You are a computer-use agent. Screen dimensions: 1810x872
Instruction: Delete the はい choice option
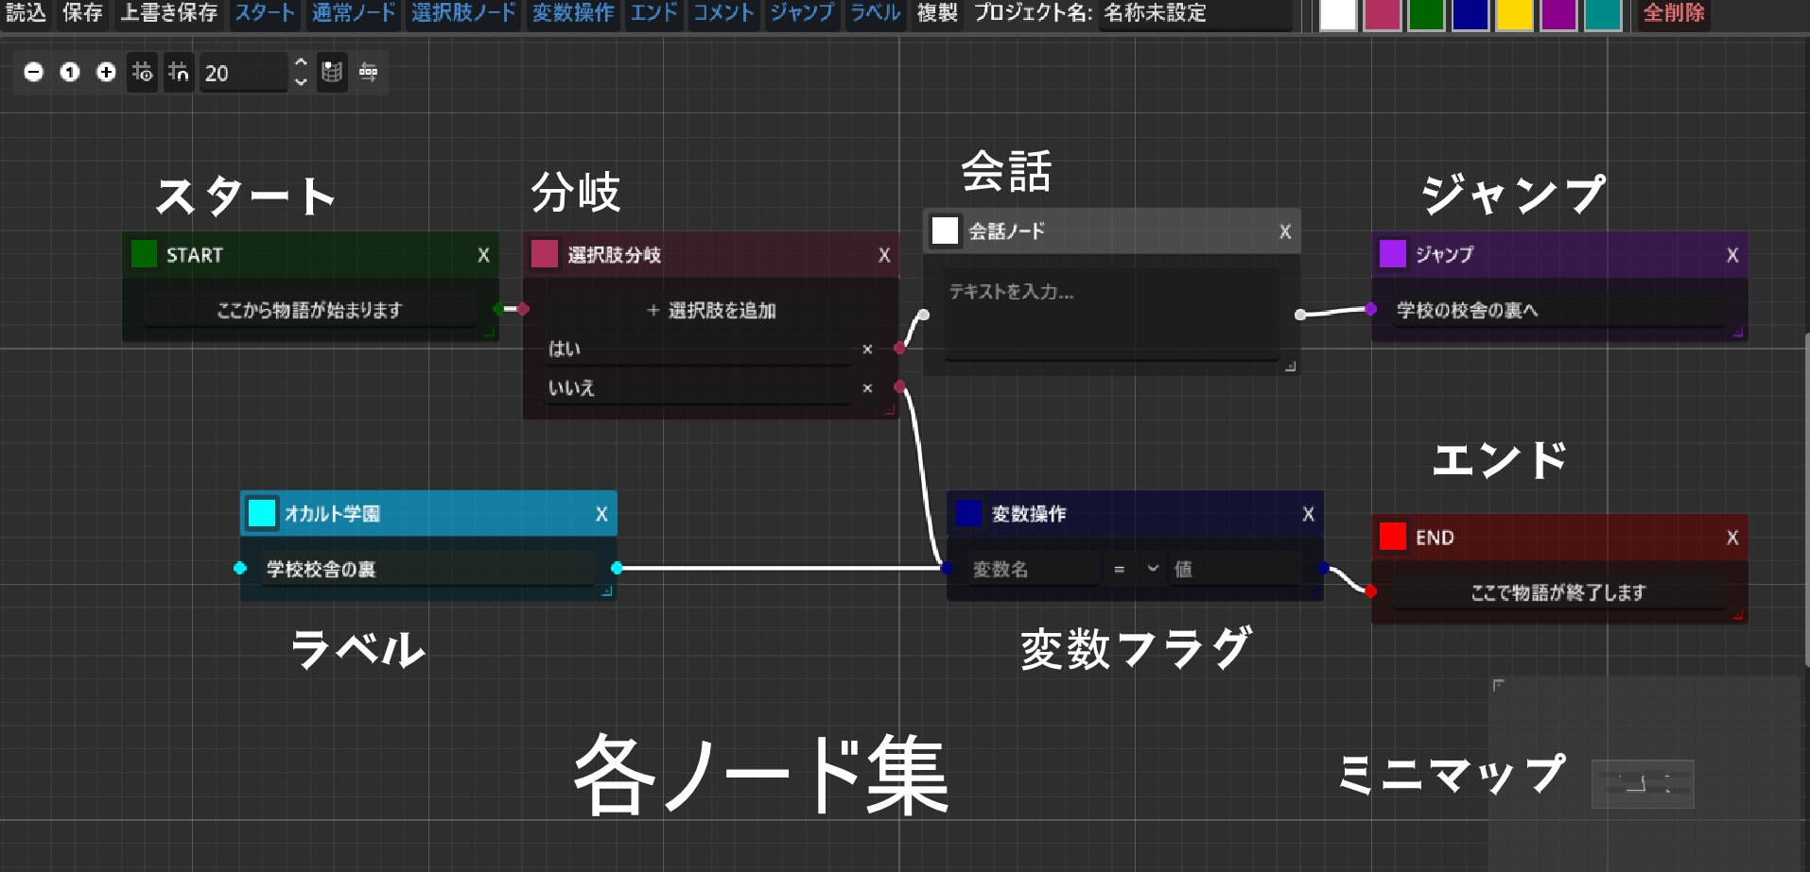click(x=867, y=350)
